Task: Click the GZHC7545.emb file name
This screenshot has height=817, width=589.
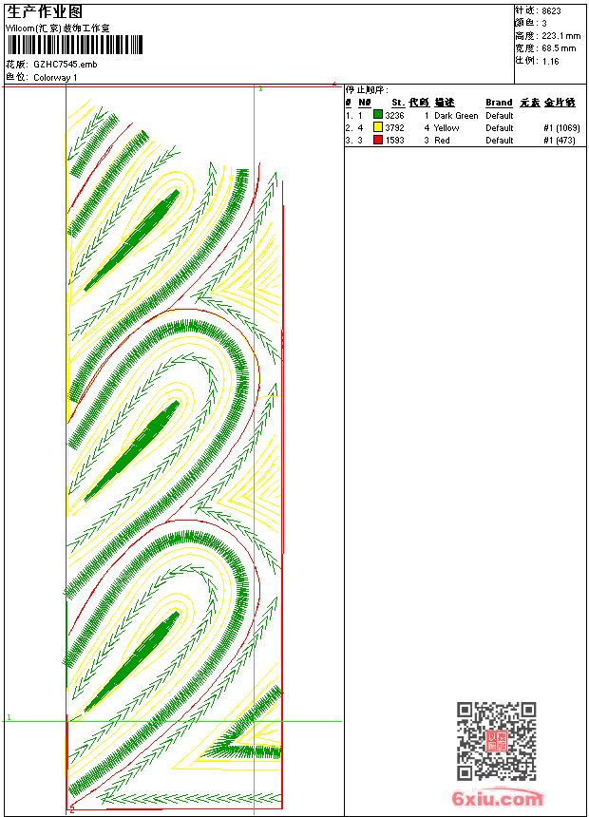Action: (66, 65)
